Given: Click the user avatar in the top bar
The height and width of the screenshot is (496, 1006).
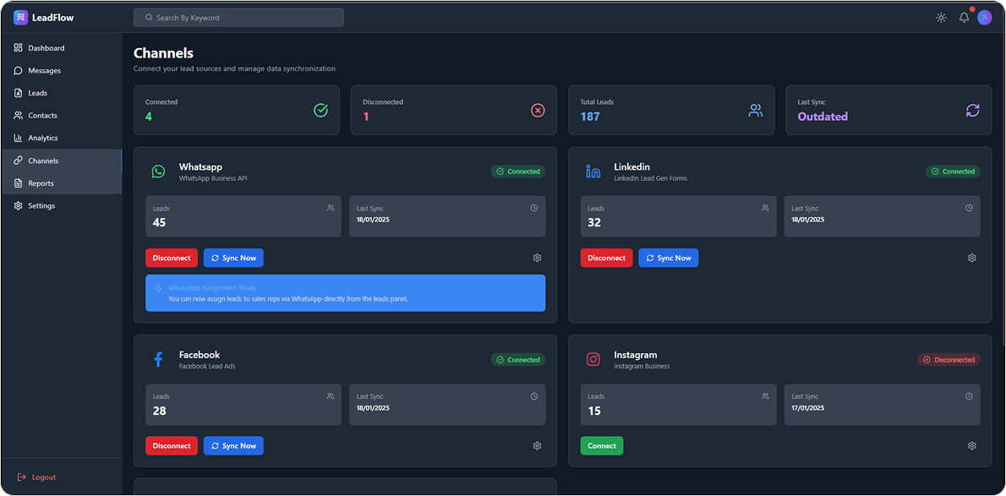Looking at the screenshot, I should (x=984, y=17).
